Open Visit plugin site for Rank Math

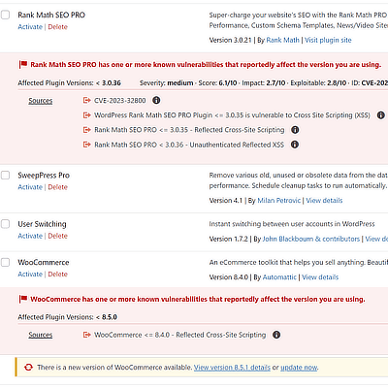pos(328,40)
